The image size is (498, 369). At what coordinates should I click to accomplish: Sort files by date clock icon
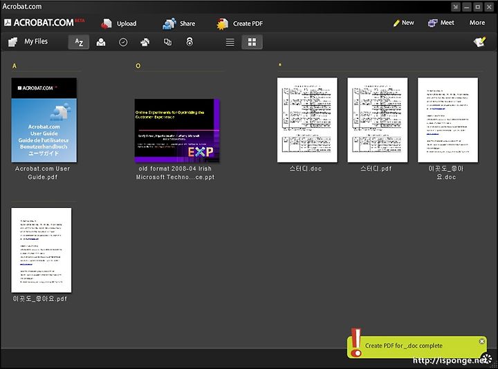point(123,42)
